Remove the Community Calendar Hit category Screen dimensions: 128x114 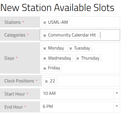click(45, 36)
